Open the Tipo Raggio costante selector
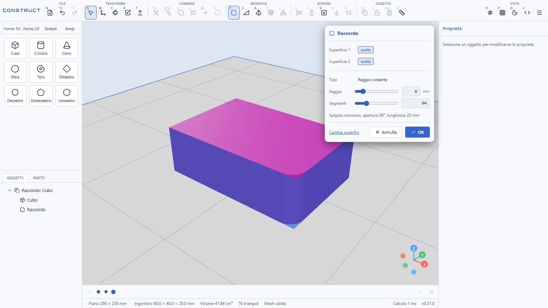 pyautogui.click(x=373, y=80)
